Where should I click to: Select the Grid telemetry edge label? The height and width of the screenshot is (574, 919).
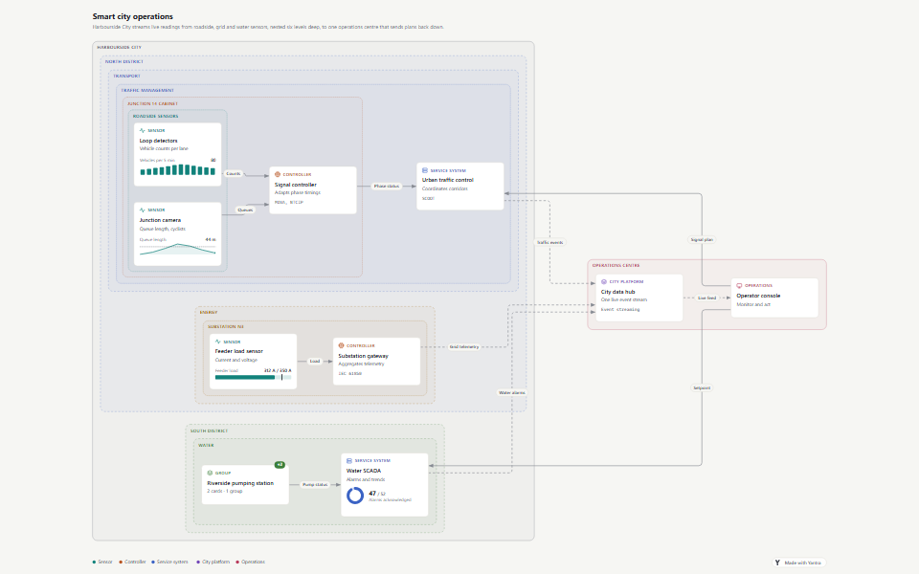coord(464,346)
